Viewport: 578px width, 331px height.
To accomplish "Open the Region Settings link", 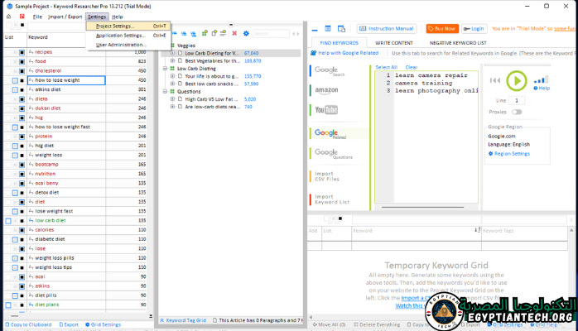I will [512, 153].
